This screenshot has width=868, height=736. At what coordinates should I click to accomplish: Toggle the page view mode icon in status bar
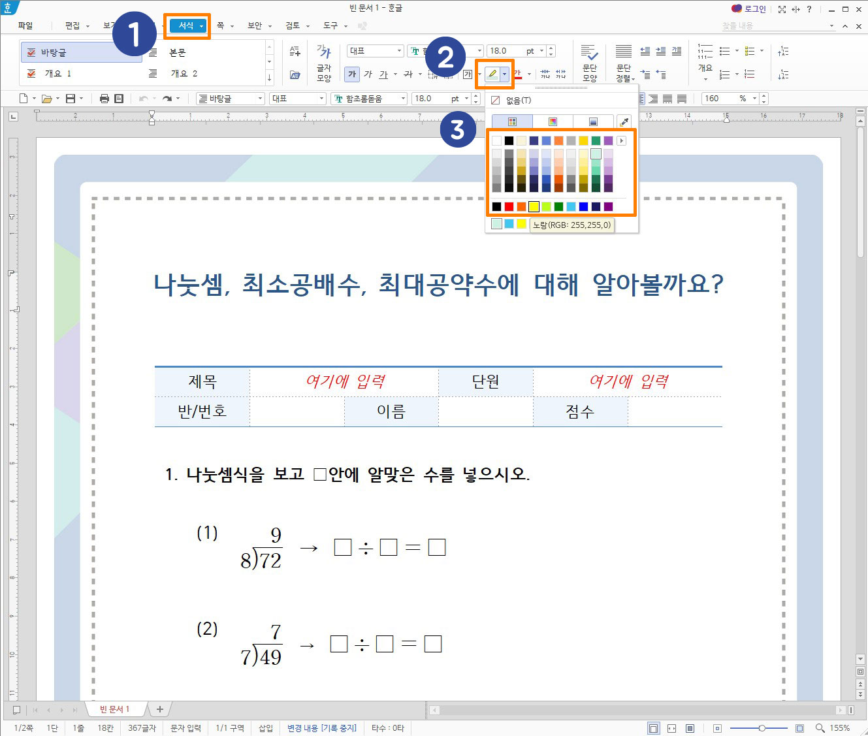point(653,728)
